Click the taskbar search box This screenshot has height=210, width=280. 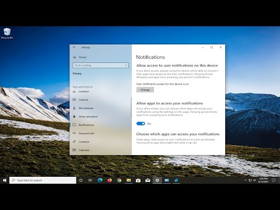click(43, 180)
